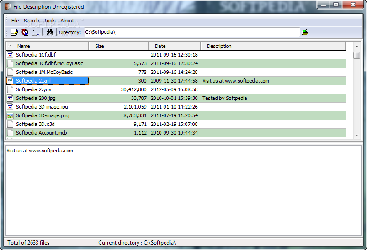Viewport: 367px width, 250px height.
Task: Minimize the File Description window
Action: 324,5
